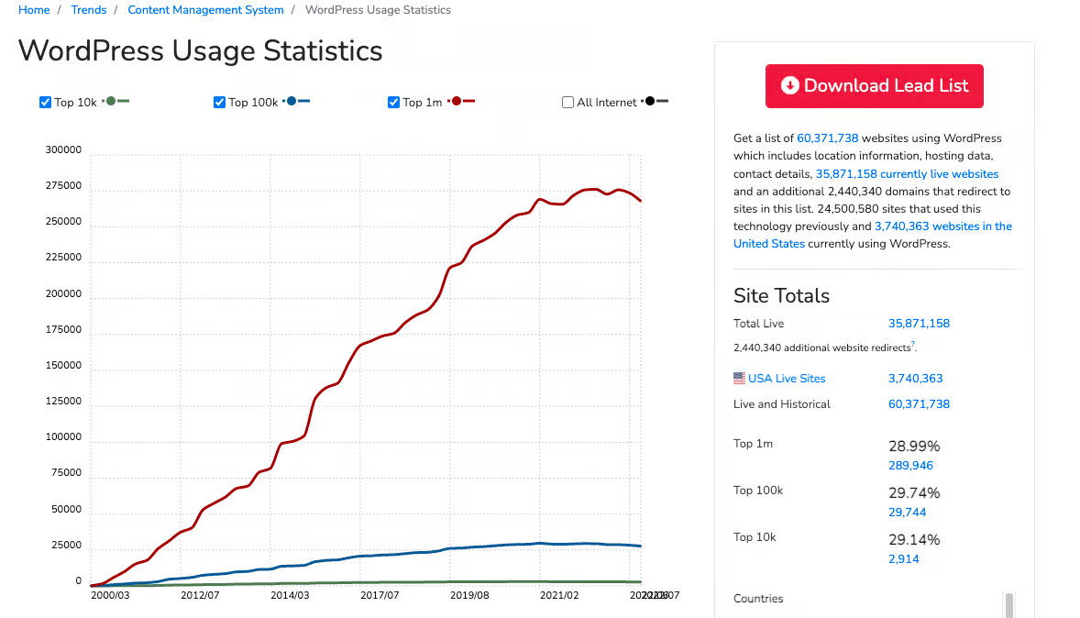Uncheck the Top 10k checkbox
Viewport: 1080px width, 618px height.
click(x=46, y=103)
